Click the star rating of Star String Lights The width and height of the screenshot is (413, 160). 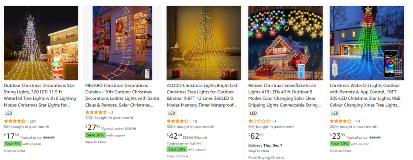point(15,121)
